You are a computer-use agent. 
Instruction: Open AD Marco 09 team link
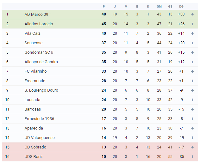click(36, 15)
